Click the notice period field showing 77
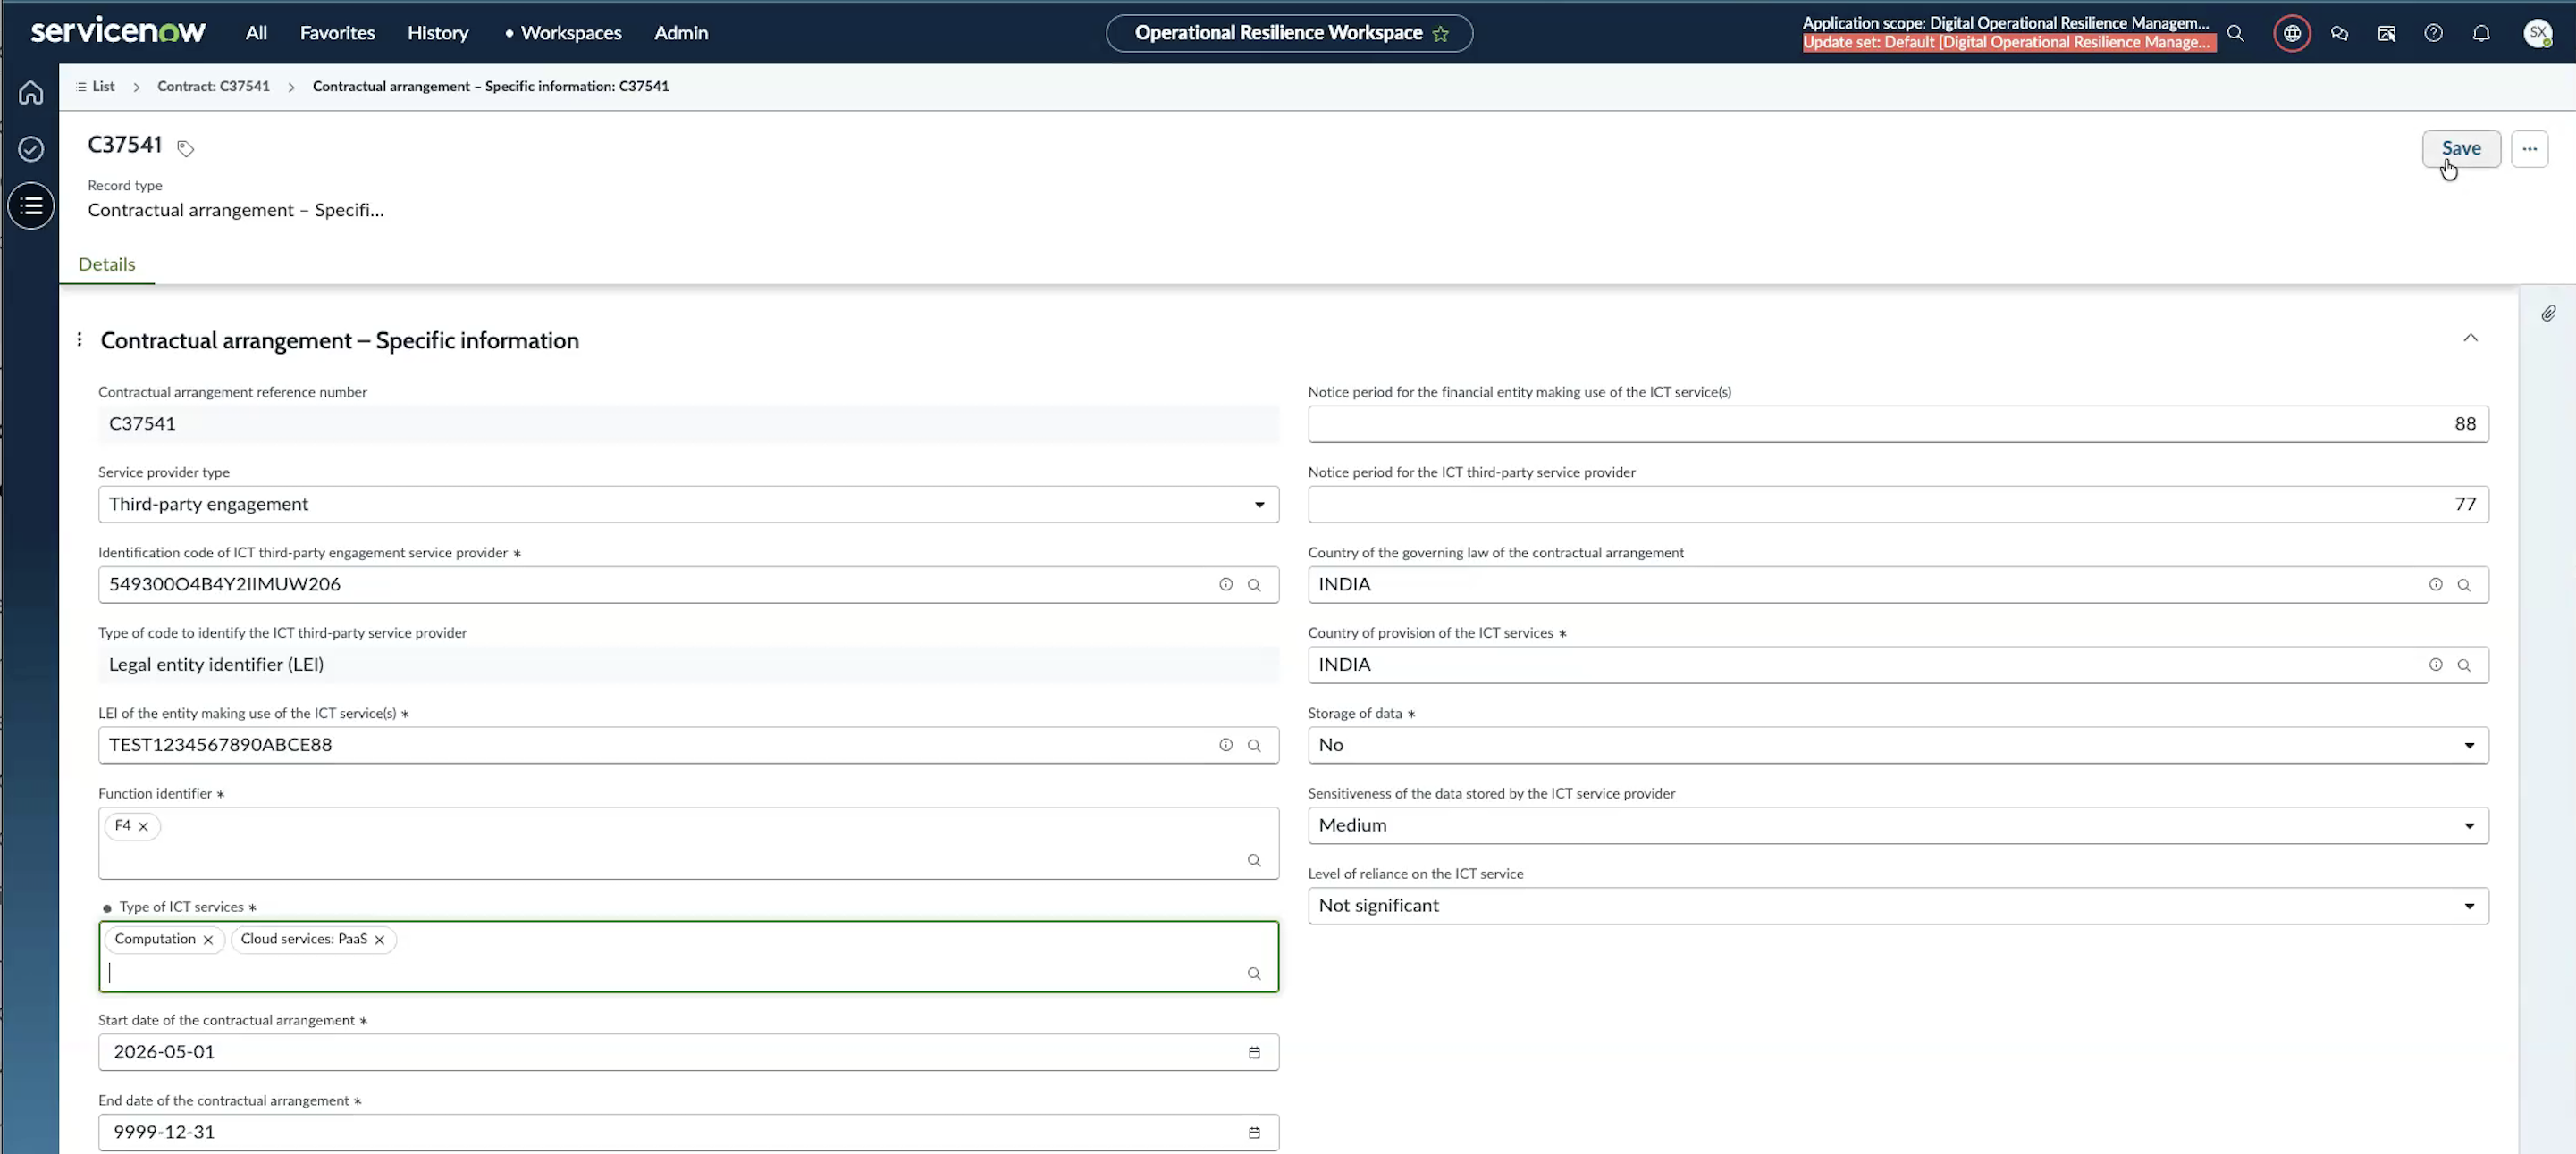 coord(1898,505)
